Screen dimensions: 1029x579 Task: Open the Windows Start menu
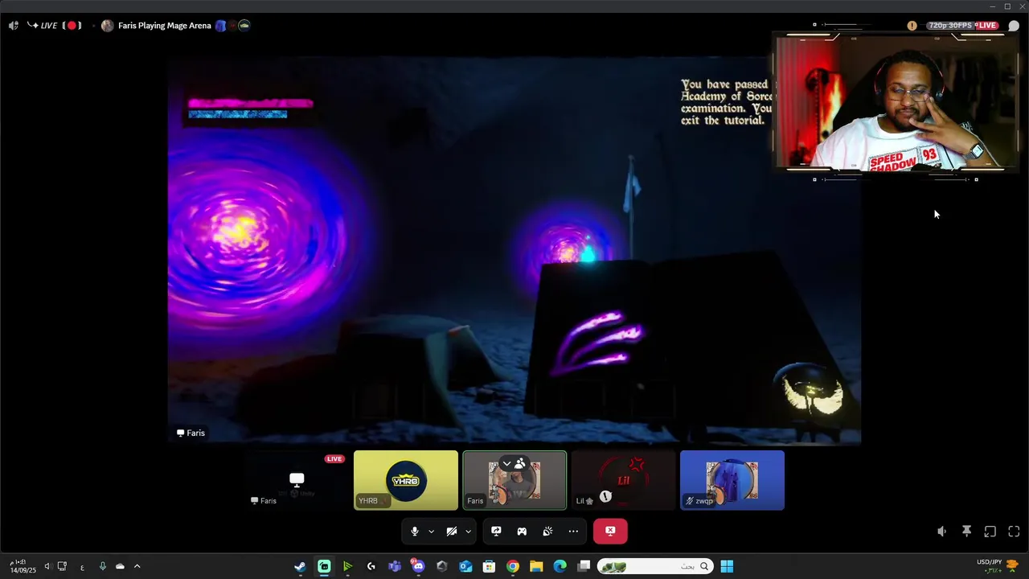tap(727, 566)
